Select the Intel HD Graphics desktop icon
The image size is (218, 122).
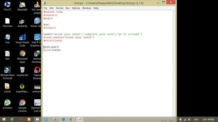coord(36,40)
